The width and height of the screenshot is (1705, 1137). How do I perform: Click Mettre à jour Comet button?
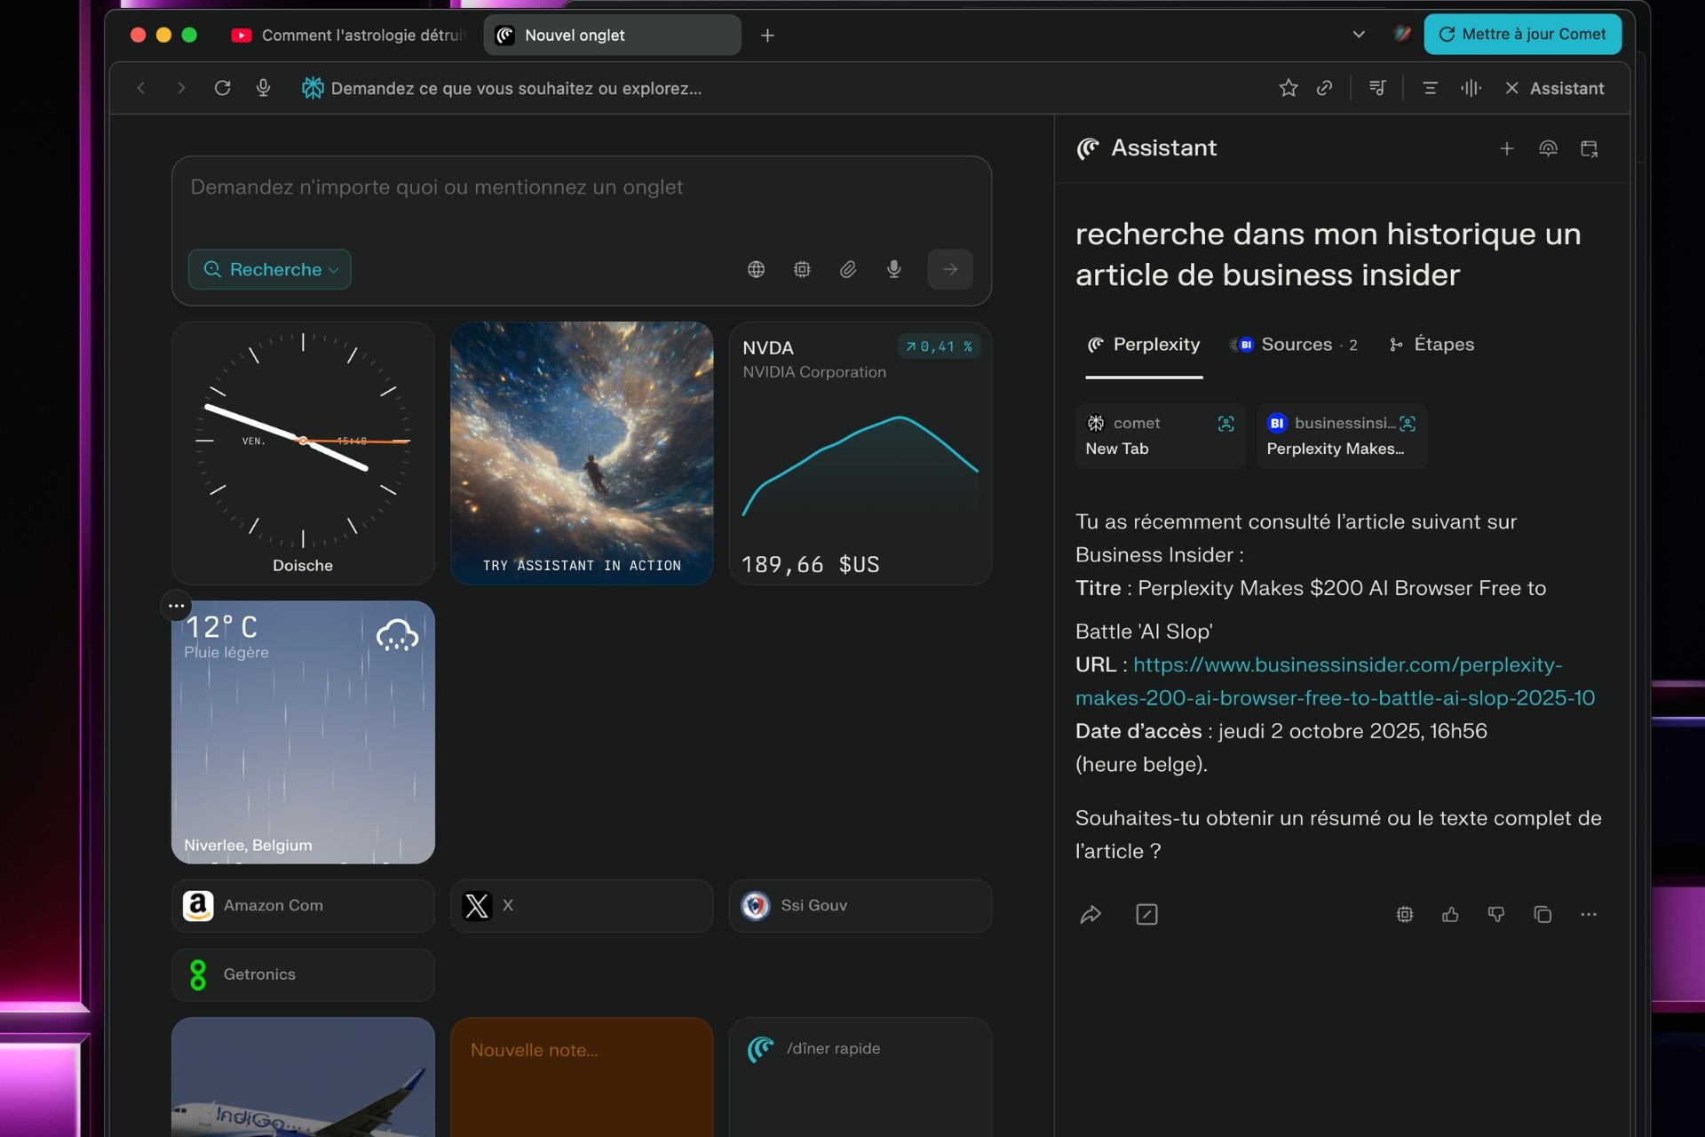click(1522, 35)
